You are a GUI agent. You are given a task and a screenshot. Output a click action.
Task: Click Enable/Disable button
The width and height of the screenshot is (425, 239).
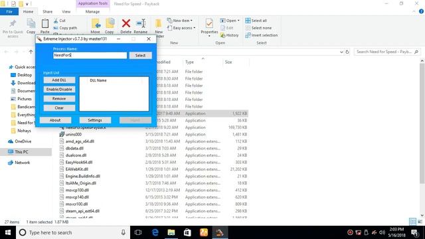click(x=59, y=89)
